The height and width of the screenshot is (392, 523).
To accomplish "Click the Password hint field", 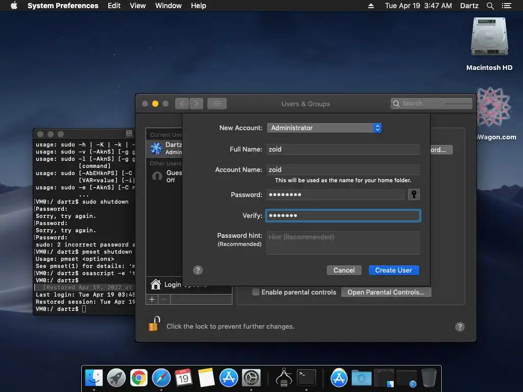I will tap(343, 243).
